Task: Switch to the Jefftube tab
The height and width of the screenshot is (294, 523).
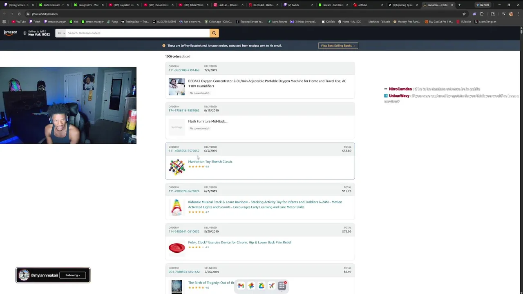Action: pyautogui.click(x=369, y=5)
